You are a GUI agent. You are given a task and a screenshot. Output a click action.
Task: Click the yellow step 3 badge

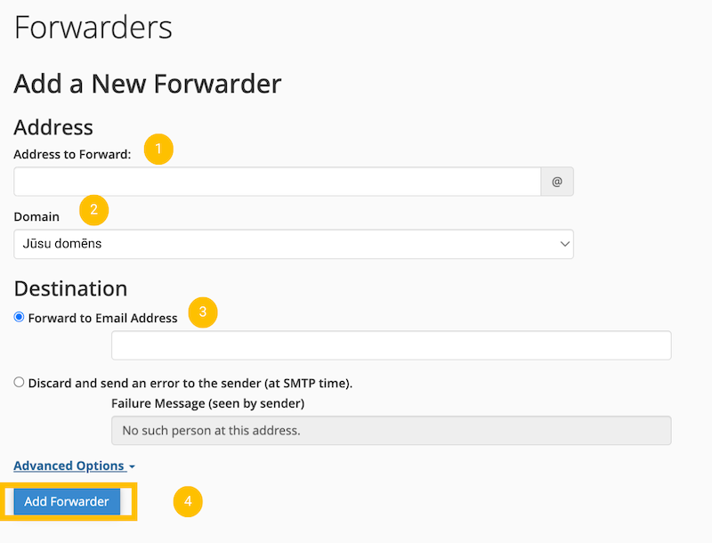pos(203,312)
